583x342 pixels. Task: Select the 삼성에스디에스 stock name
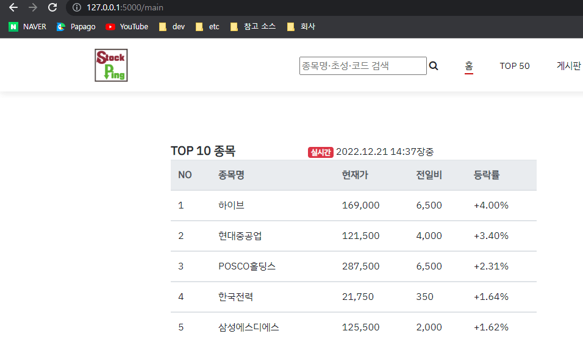pos(249,327)
